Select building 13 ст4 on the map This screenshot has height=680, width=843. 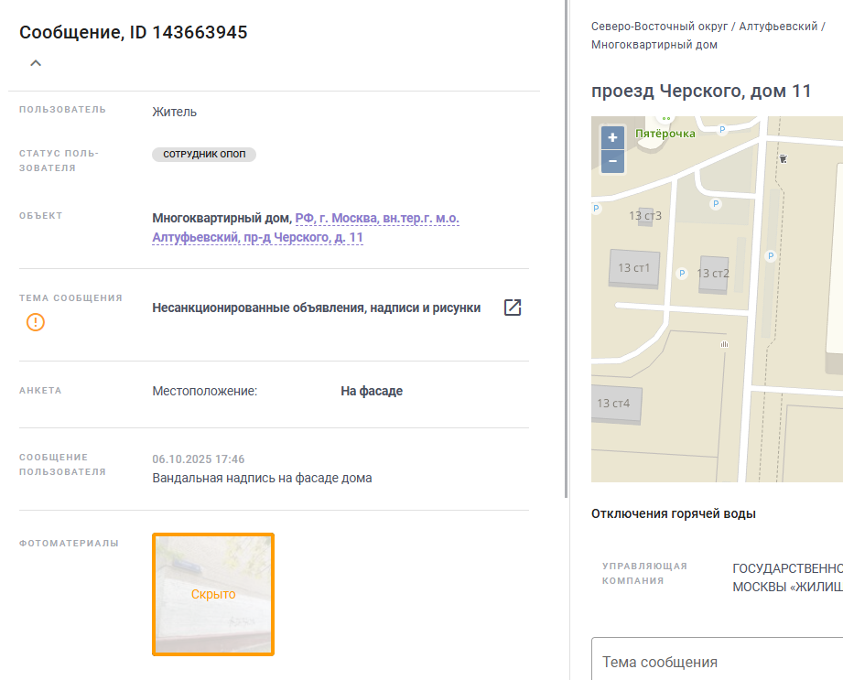click(616, 404)
